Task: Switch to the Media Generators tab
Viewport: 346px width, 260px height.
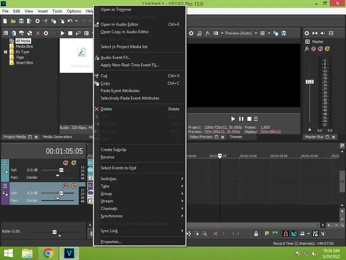Action: (x=57, y=137)
